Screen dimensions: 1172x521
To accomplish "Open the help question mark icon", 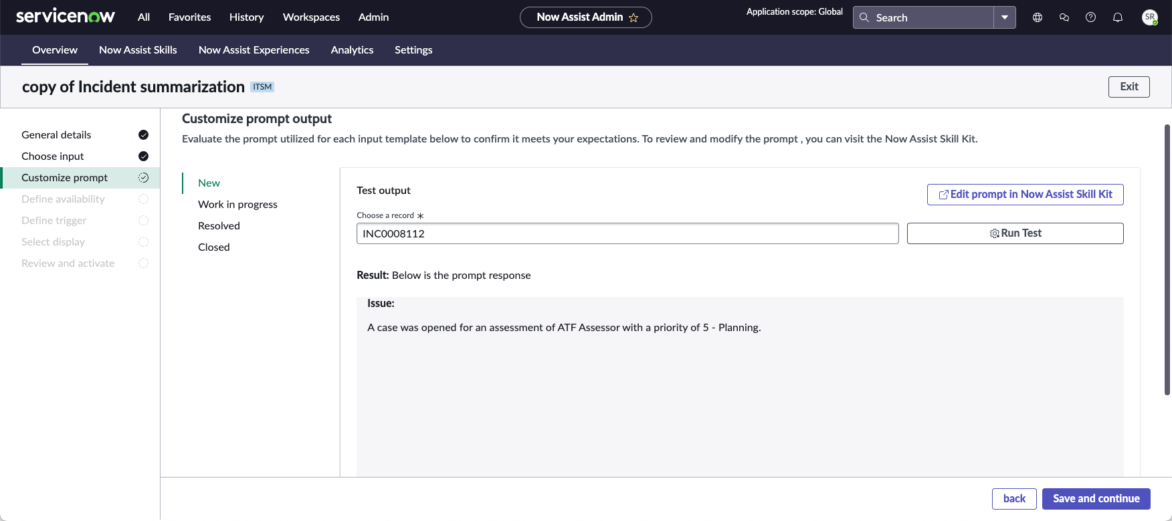I will 1091,17.
